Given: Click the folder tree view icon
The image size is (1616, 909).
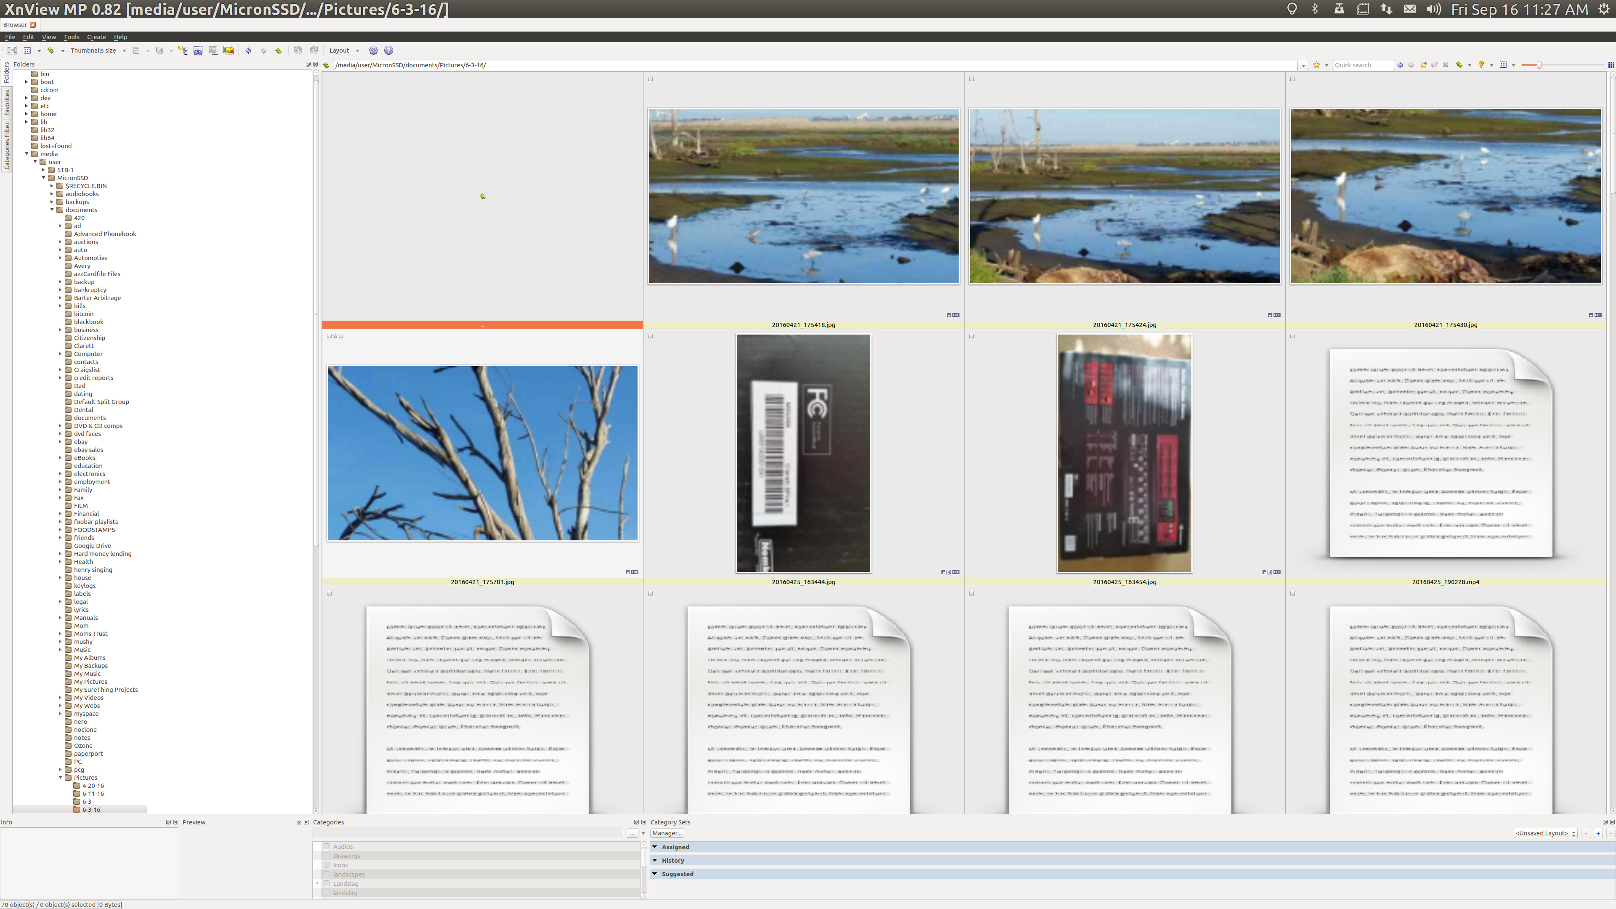Looking at the screenshot, I should 183,51.
